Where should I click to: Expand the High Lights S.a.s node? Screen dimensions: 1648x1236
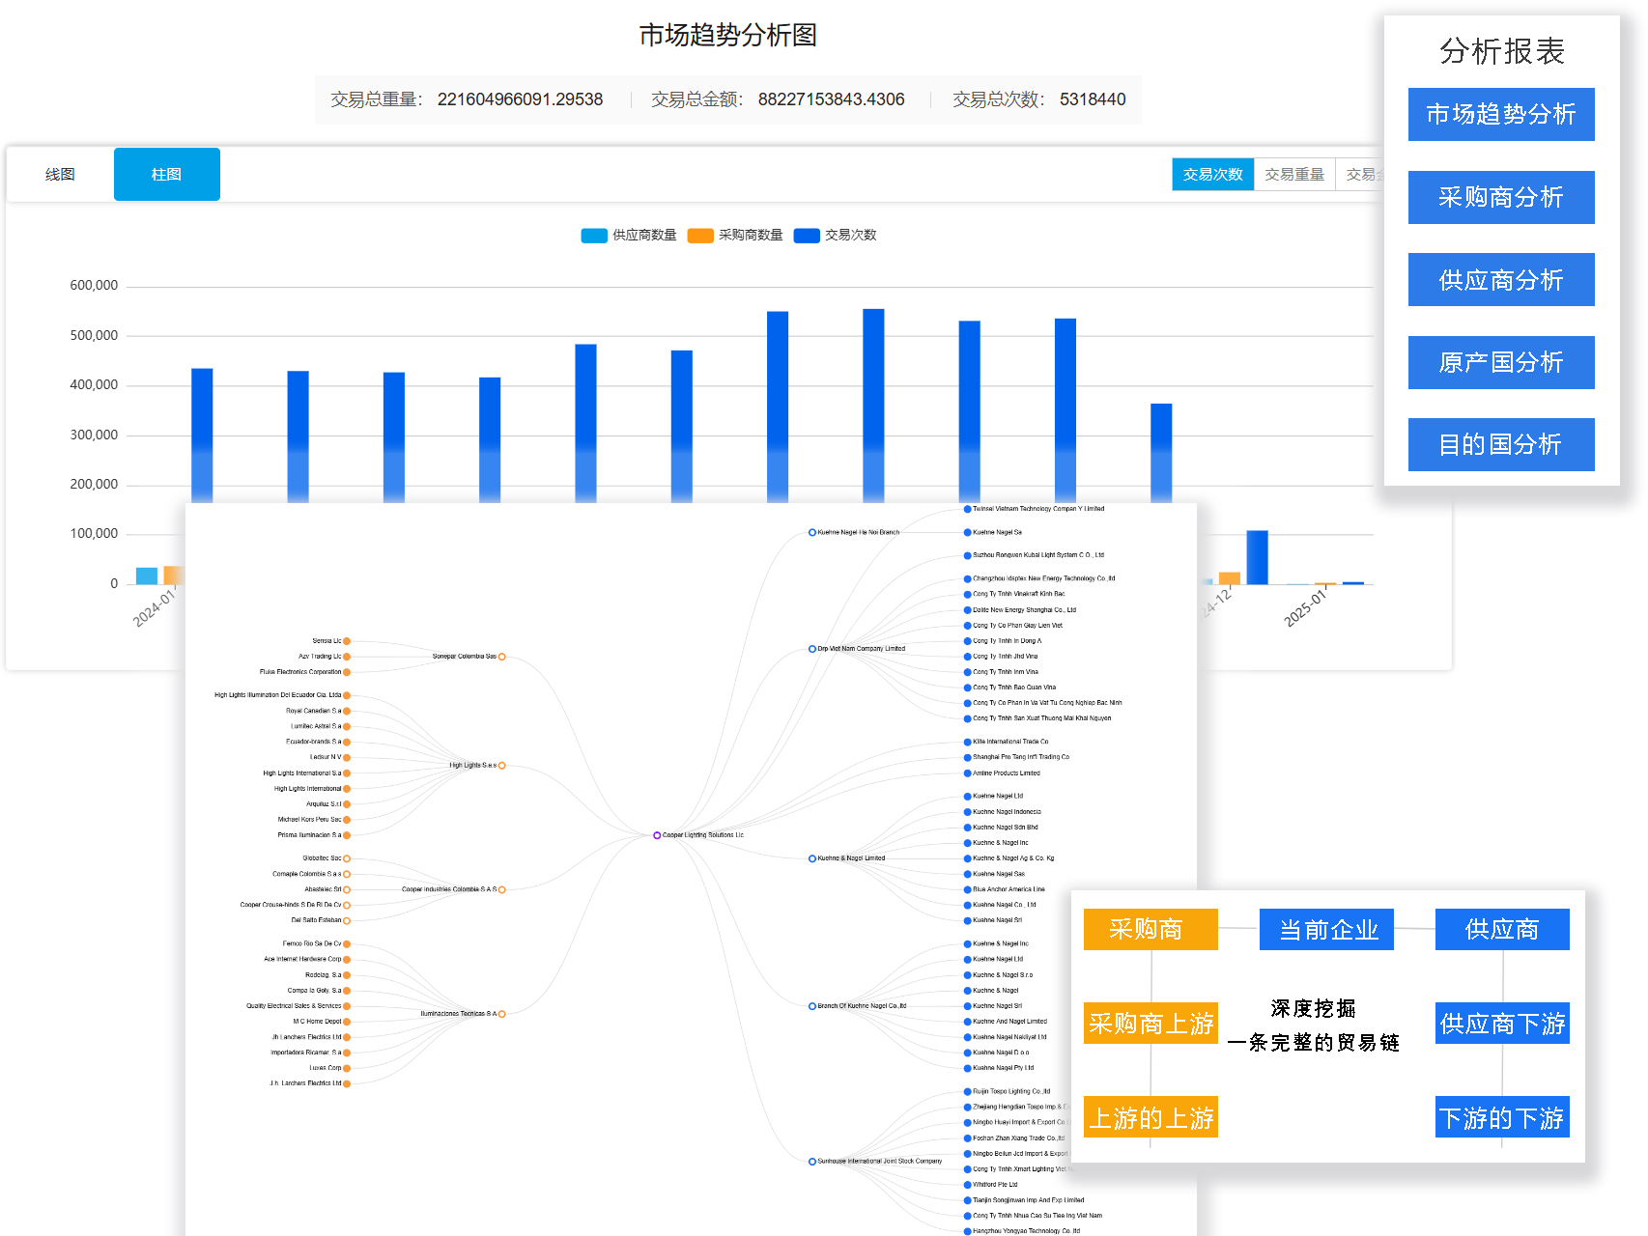coord(501,766)
